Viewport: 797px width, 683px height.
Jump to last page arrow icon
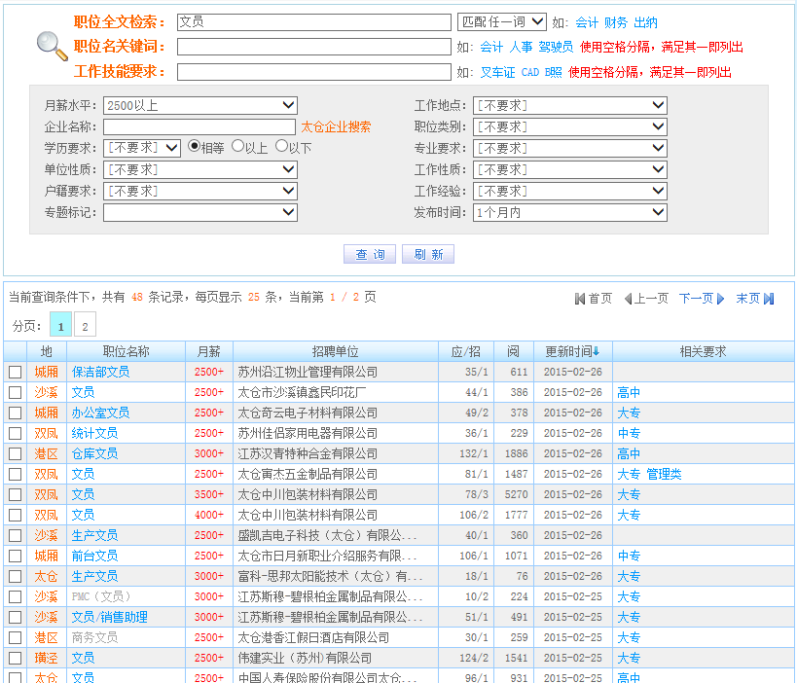(769, 299)
